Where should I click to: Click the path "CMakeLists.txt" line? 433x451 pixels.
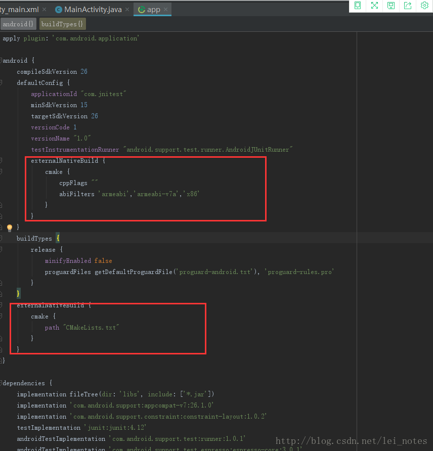pyautogui.click(x=82, y=328)
